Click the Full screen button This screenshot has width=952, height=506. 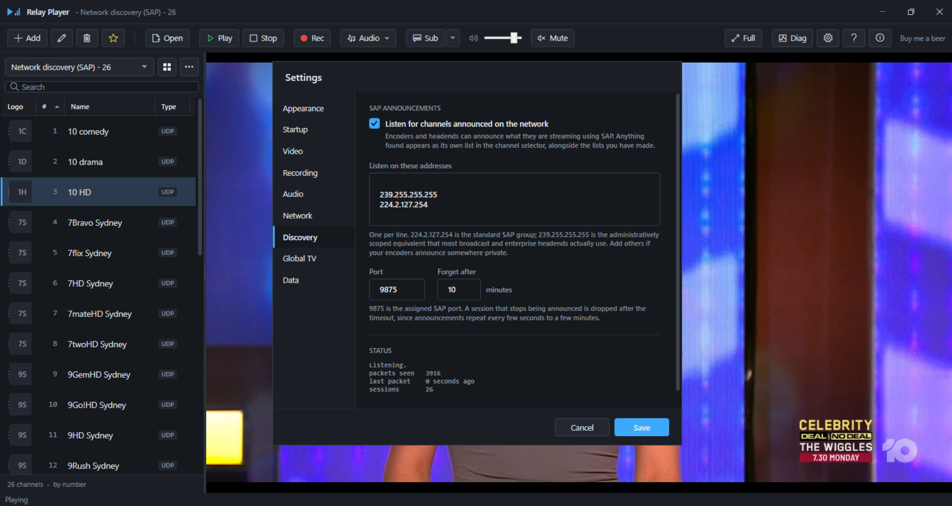(x=743, y=38)
